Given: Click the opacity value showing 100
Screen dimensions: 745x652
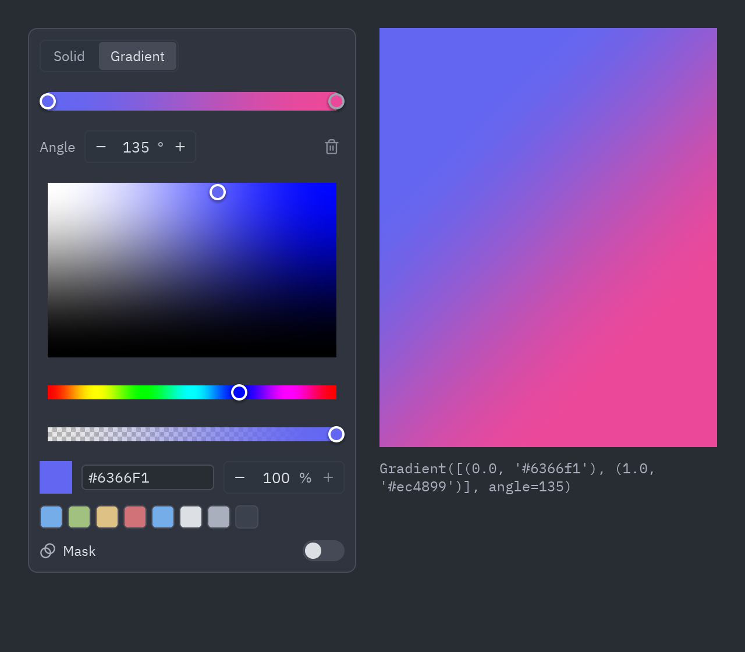Looking at the screenshot, I should point(276,478).
